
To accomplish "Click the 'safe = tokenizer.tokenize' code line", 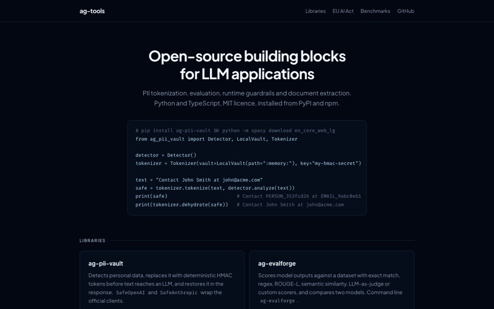I will tap(215, 188).
